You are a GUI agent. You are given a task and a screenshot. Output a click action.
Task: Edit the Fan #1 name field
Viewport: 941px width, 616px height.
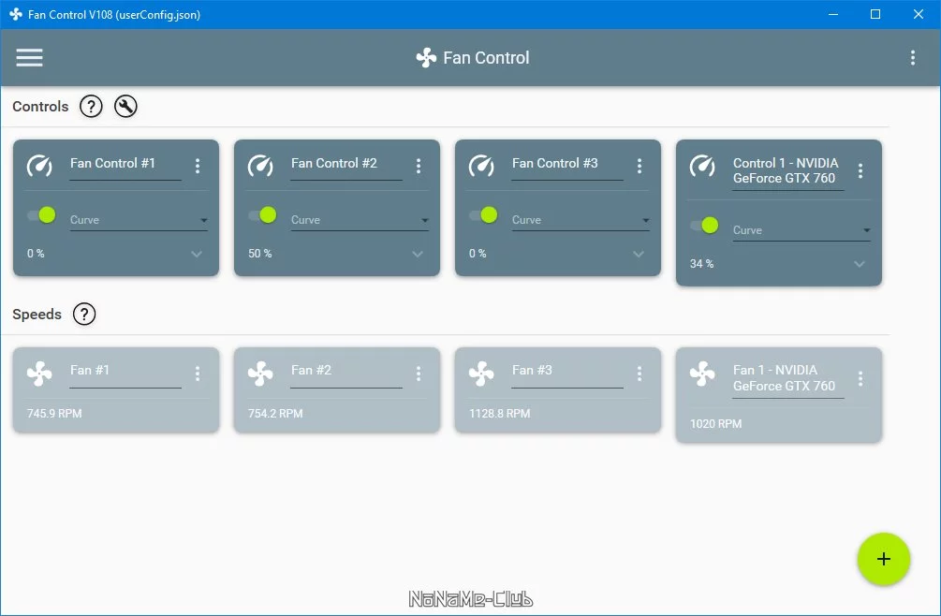click(125, 374)
